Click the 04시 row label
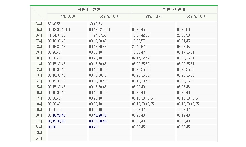The height and width of the screenshot is (147, 246). coord(39,24)
